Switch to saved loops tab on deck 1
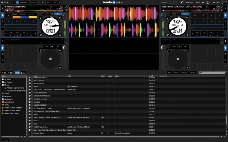Image resolution: width=228 pixels, height=142 pixels. coord(3,21)
